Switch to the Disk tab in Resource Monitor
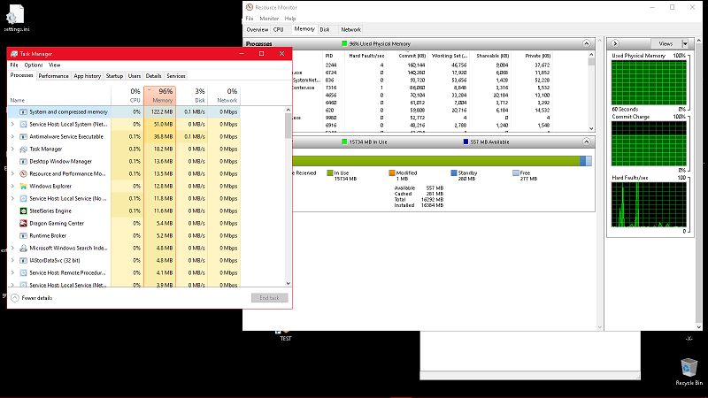Screen dimensions: 708x398 click(325, 29)
